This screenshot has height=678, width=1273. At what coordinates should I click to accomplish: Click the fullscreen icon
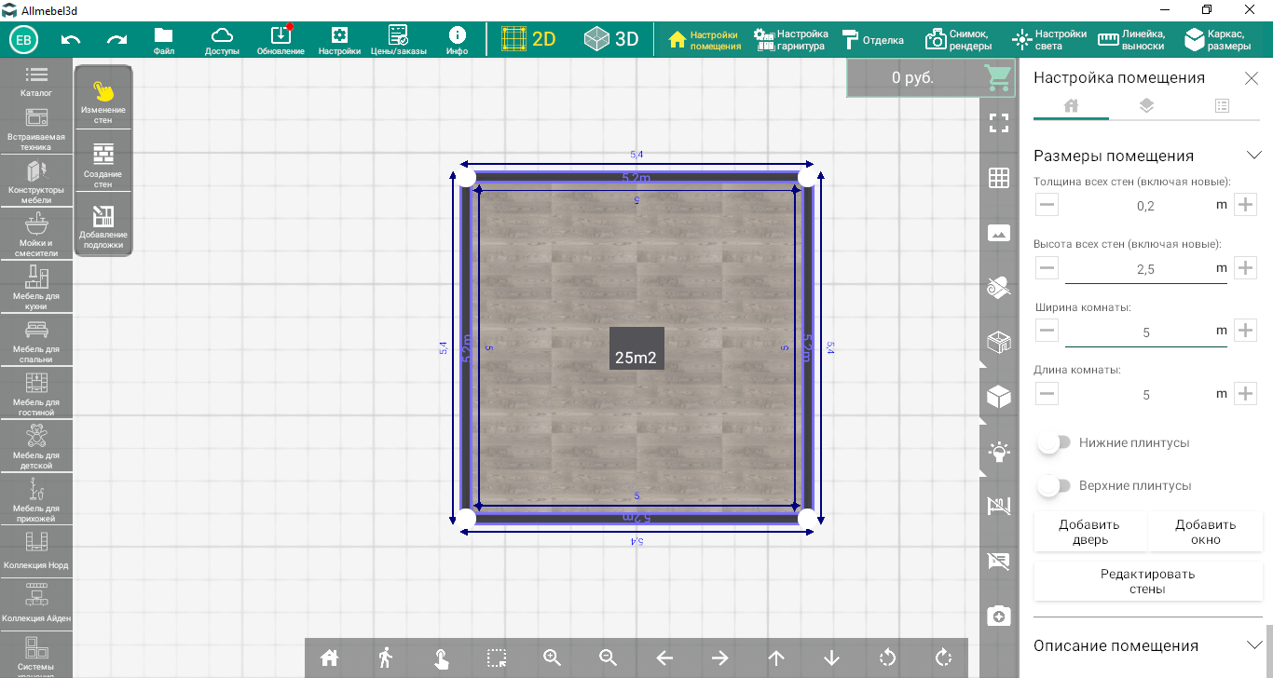click(x=999, y=123)
